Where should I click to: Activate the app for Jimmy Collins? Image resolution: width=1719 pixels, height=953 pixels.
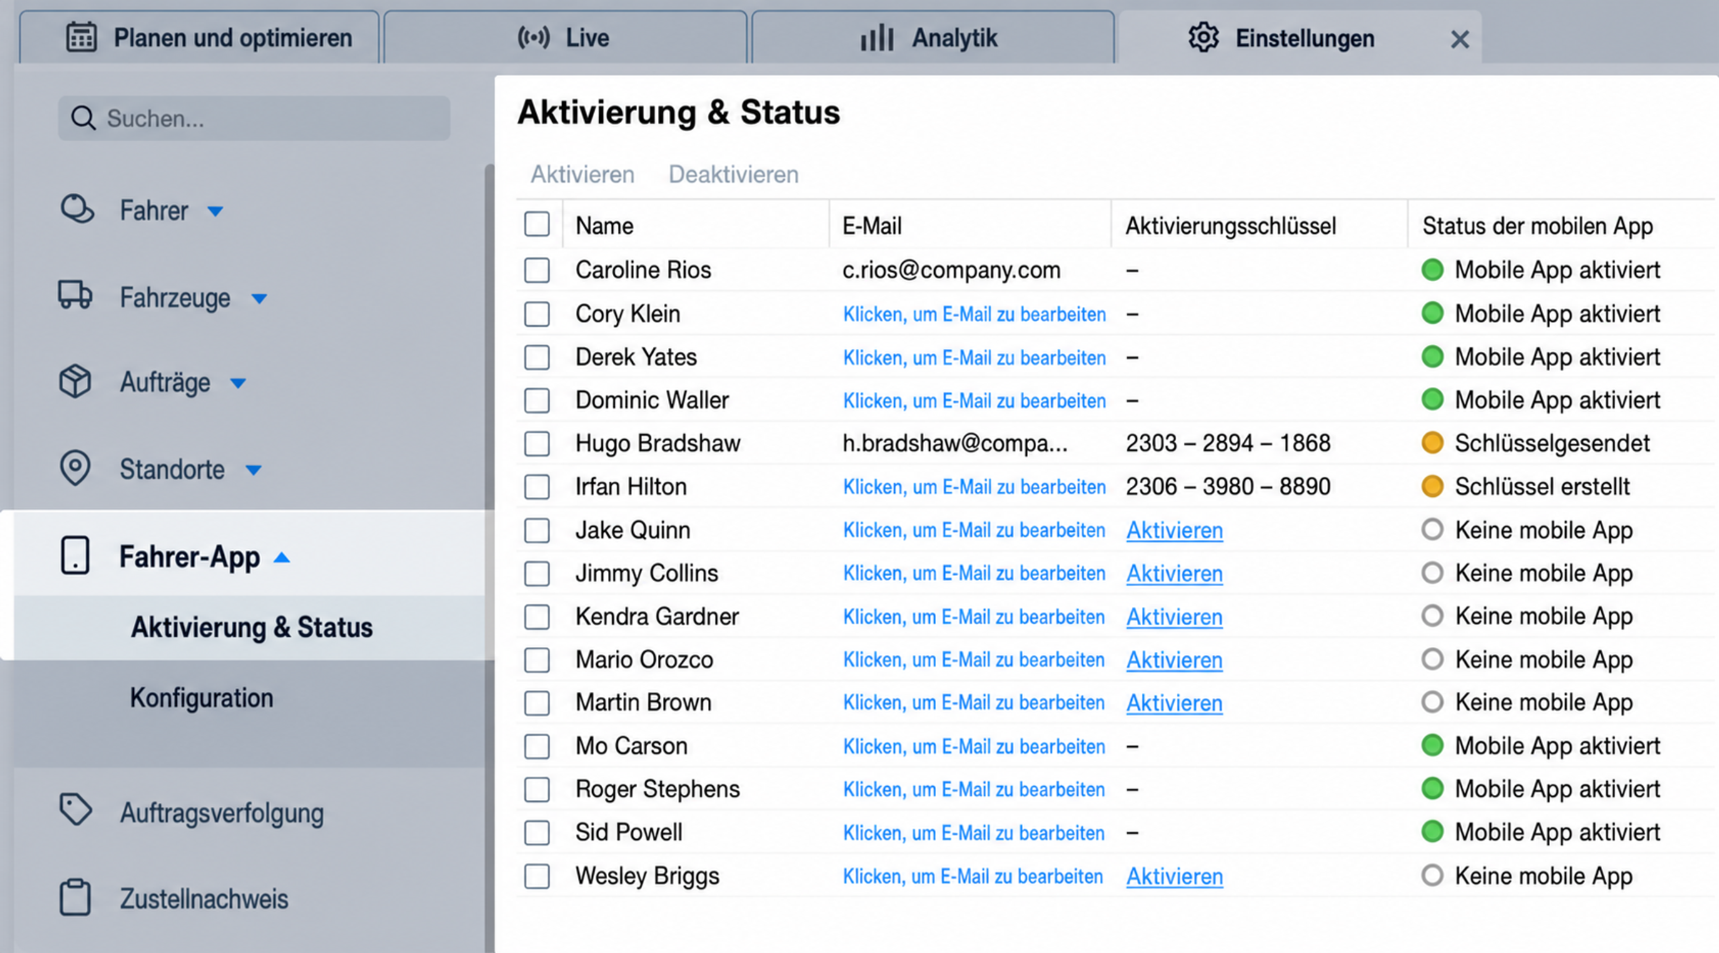(1174, 574)
